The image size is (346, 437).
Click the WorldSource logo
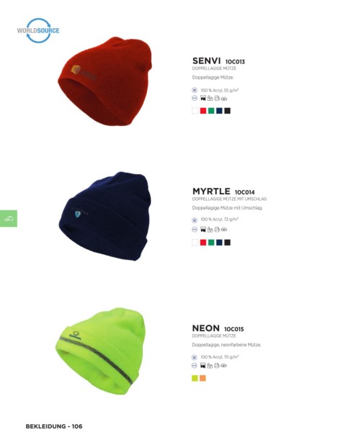point(38,30)
